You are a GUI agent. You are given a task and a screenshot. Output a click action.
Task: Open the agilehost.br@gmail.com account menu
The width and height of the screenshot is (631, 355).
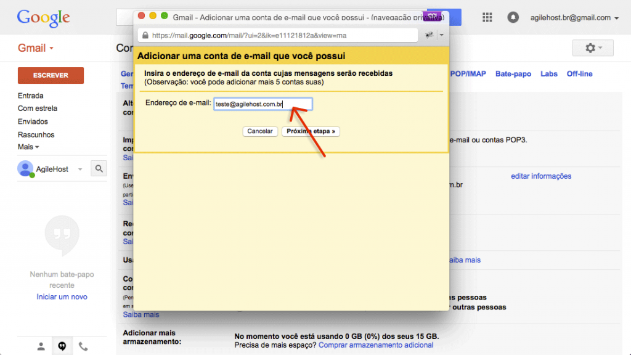click(x=574, y=18)
